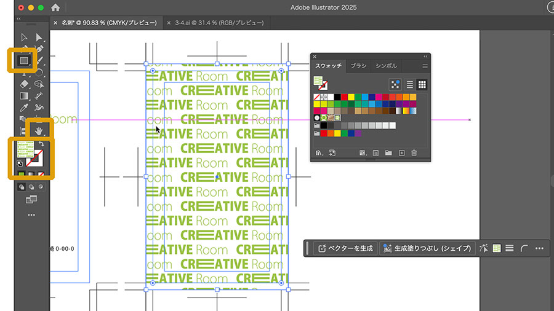
Task: Select the Eraser tool
Action: pos(23,84)
